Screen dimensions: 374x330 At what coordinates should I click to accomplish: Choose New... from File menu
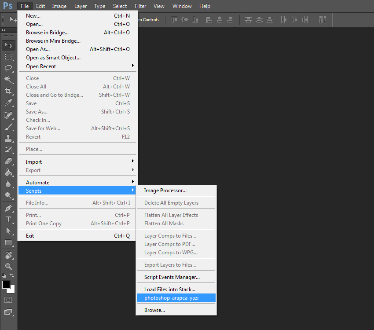77,16
